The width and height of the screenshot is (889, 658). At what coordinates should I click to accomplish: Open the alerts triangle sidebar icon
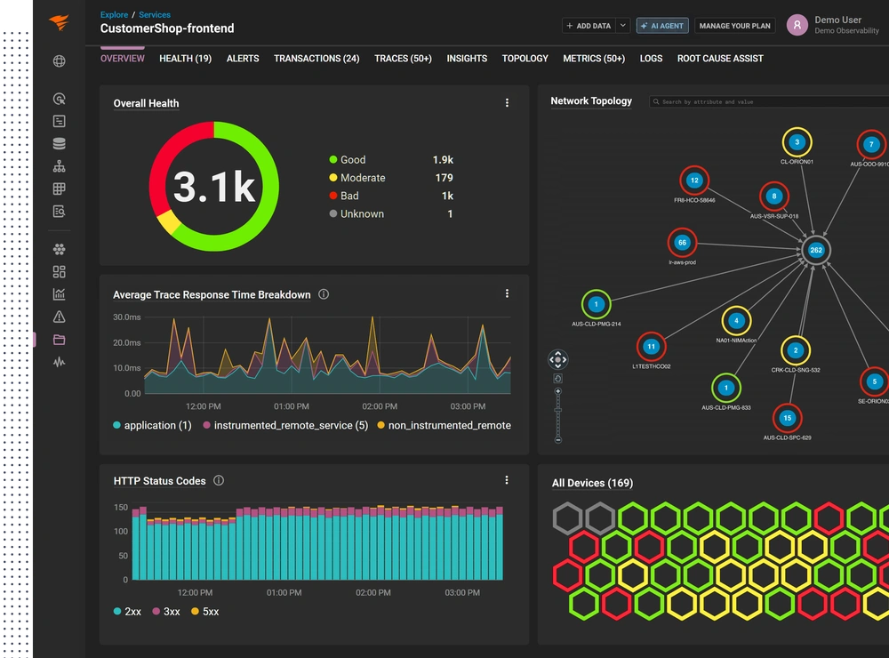59,317
